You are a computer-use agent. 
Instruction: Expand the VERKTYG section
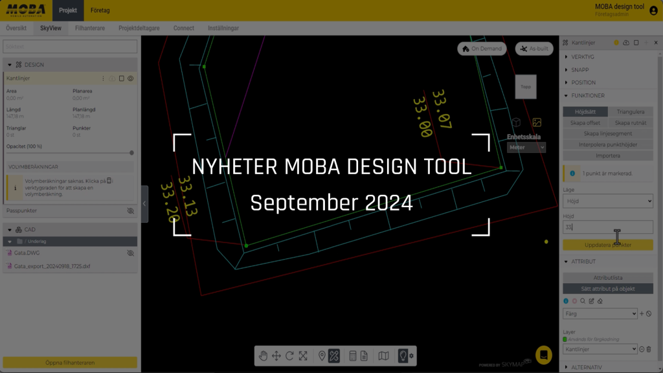566,57
